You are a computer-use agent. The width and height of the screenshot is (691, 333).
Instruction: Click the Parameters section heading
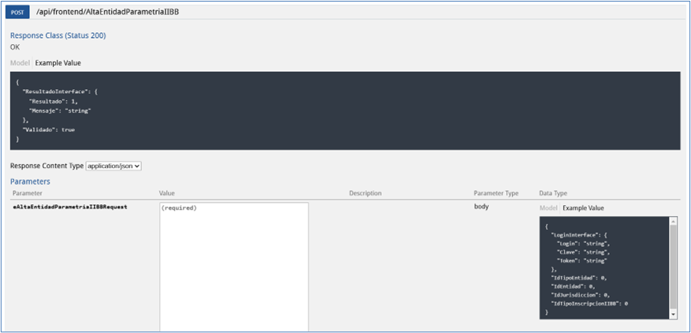point(30,181)
